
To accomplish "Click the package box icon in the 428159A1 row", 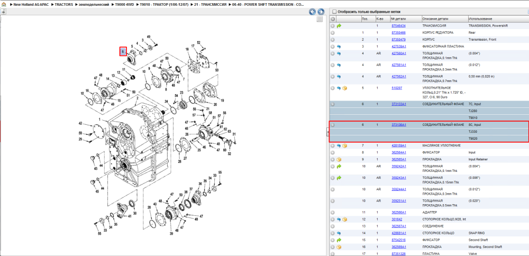I will [x=345, y=145].
